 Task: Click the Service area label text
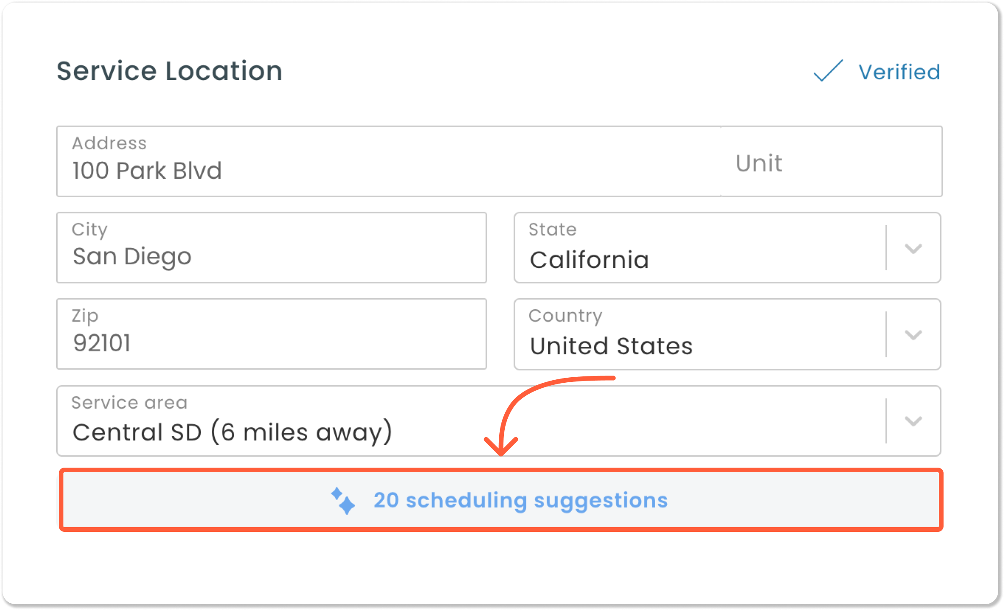pyautogui.click(x=129, y=403)
